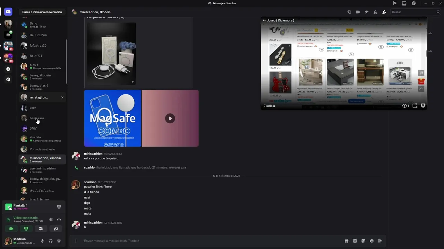The width and height of the screenshot is (444, 249).
Task: Open the GIF picker
Action: point(355,241)
